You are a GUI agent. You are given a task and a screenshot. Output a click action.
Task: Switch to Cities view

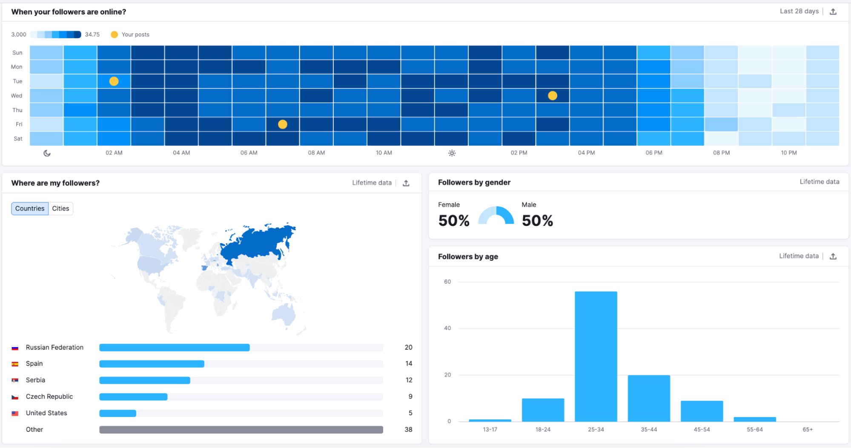point(60,208)
